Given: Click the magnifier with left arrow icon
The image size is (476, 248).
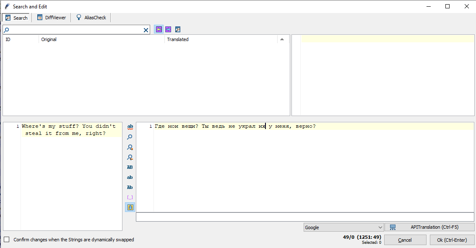Looking at the screenshot, I should [130, 158].
